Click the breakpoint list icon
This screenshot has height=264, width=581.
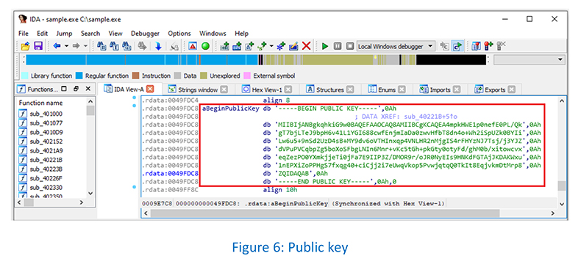tap(476, 46)
